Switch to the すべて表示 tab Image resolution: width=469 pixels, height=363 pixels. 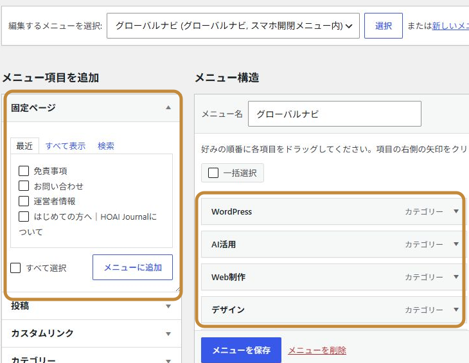click(65, 146)
